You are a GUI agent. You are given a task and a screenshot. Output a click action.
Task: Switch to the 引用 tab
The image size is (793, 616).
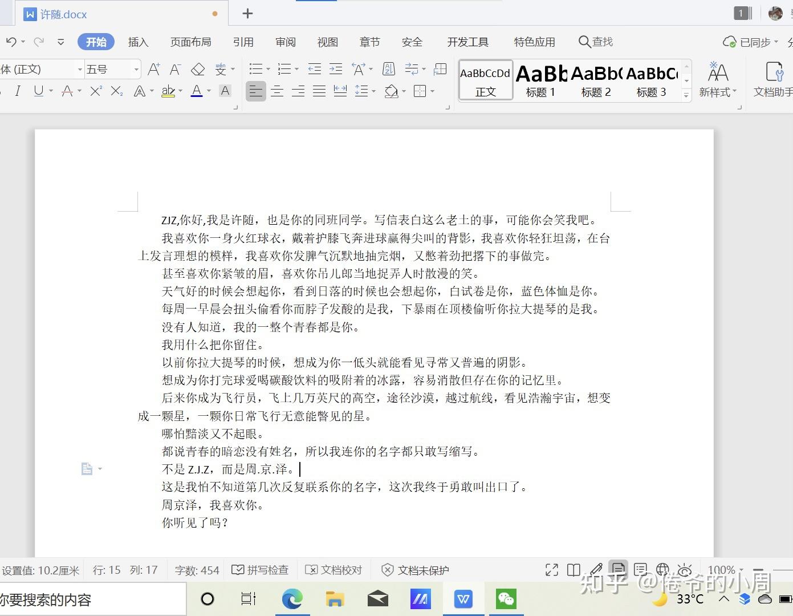click(x=243, y=42)
